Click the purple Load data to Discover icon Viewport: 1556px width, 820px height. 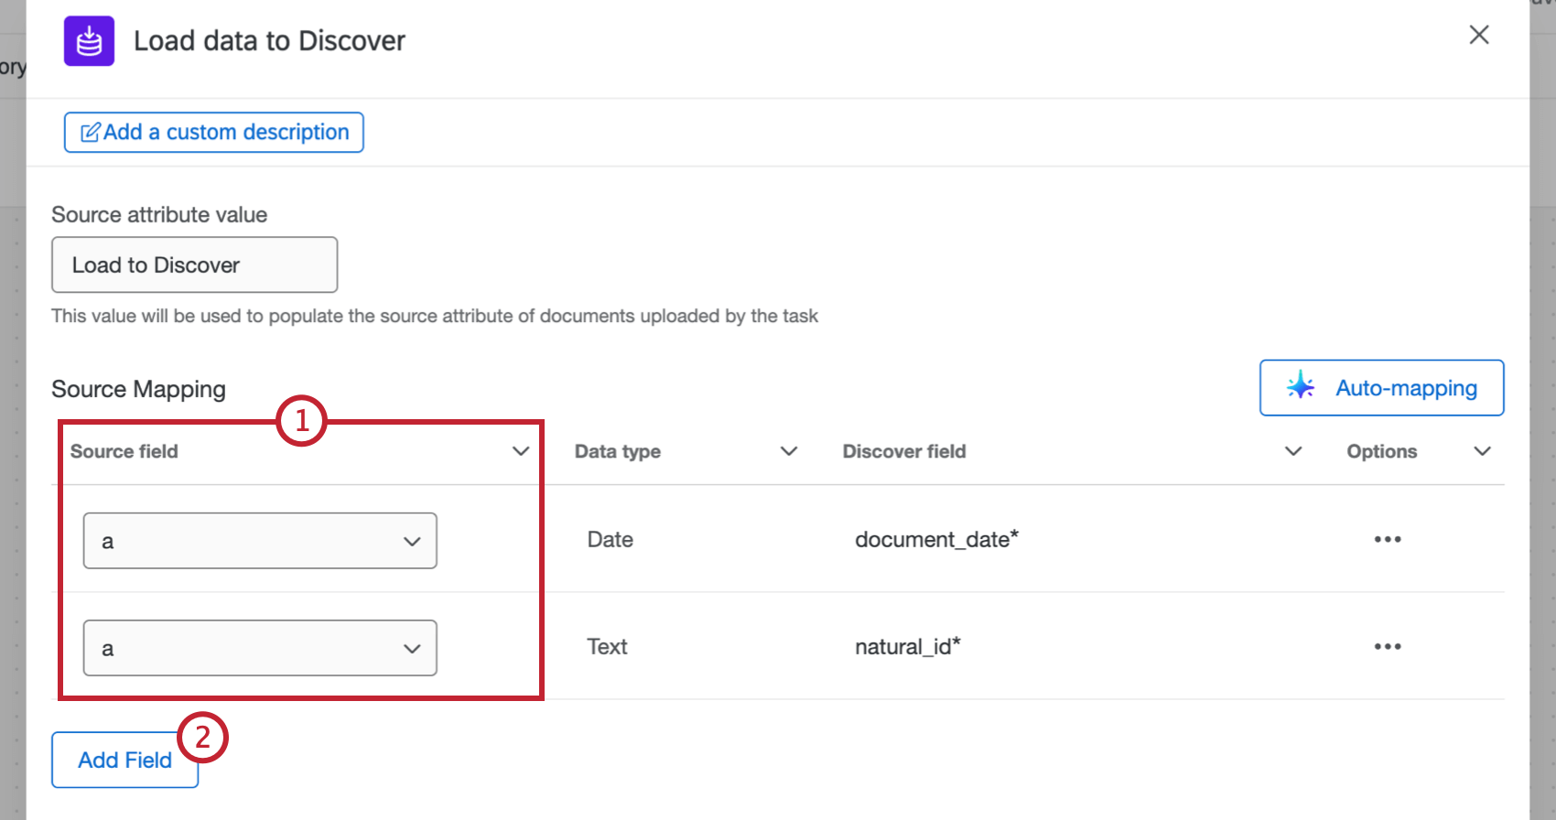coord(89,41)
